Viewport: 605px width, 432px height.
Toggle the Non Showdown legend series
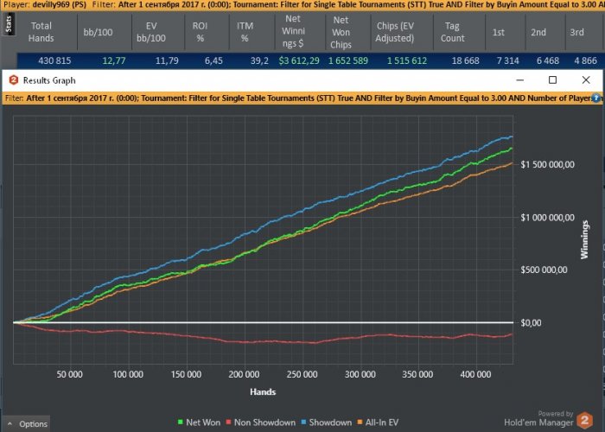[x=260, y=422]
